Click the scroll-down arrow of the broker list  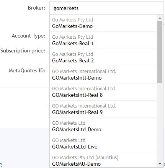[x=160, y=164]
